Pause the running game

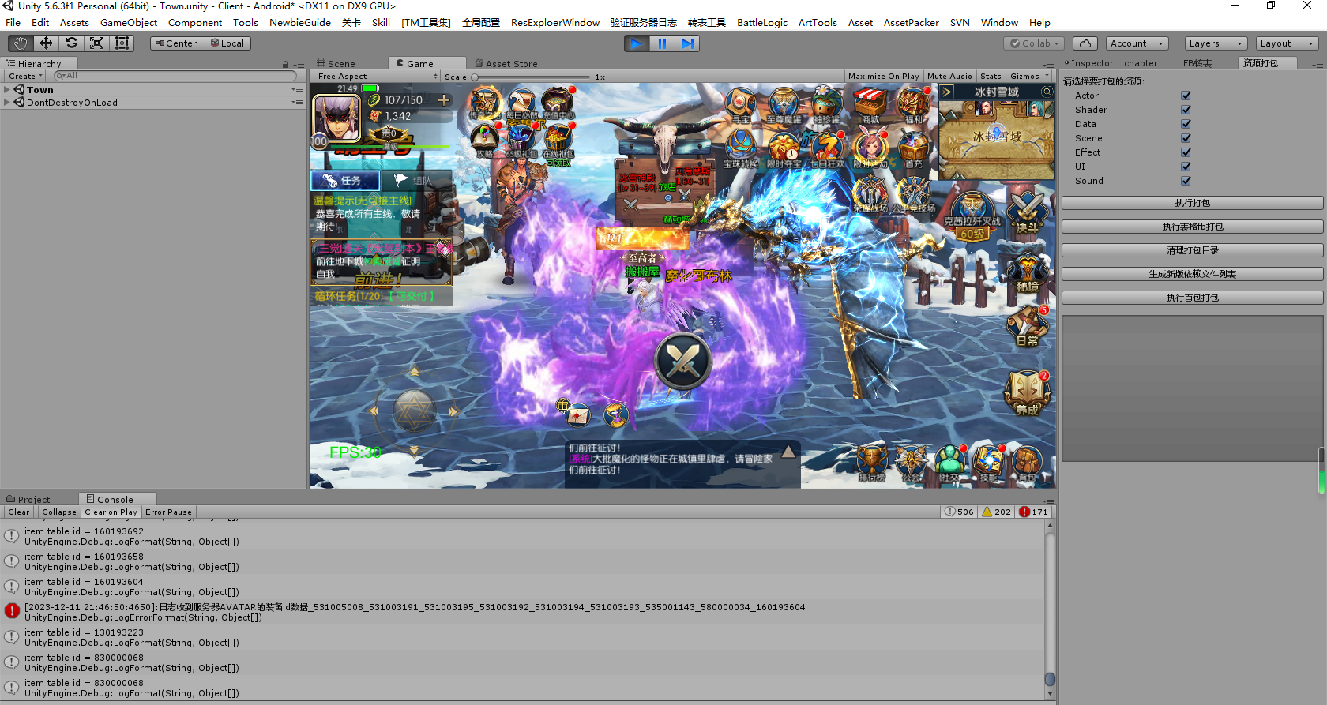tap(662, 43)
